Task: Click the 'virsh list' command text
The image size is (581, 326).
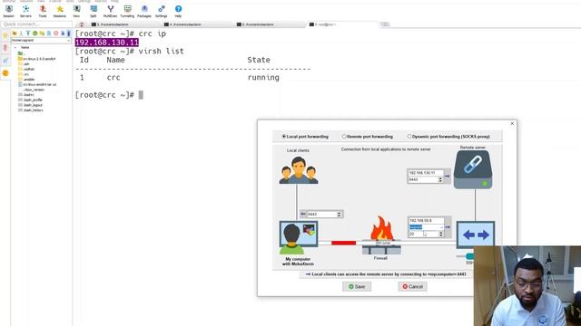Action: 162,51
